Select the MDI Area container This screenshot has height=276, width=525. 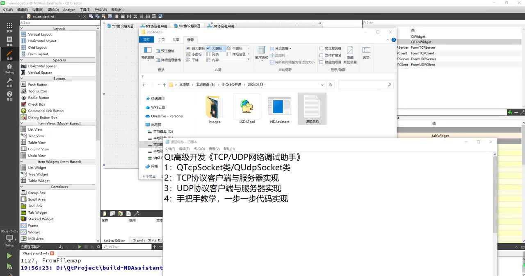point(36,239)
